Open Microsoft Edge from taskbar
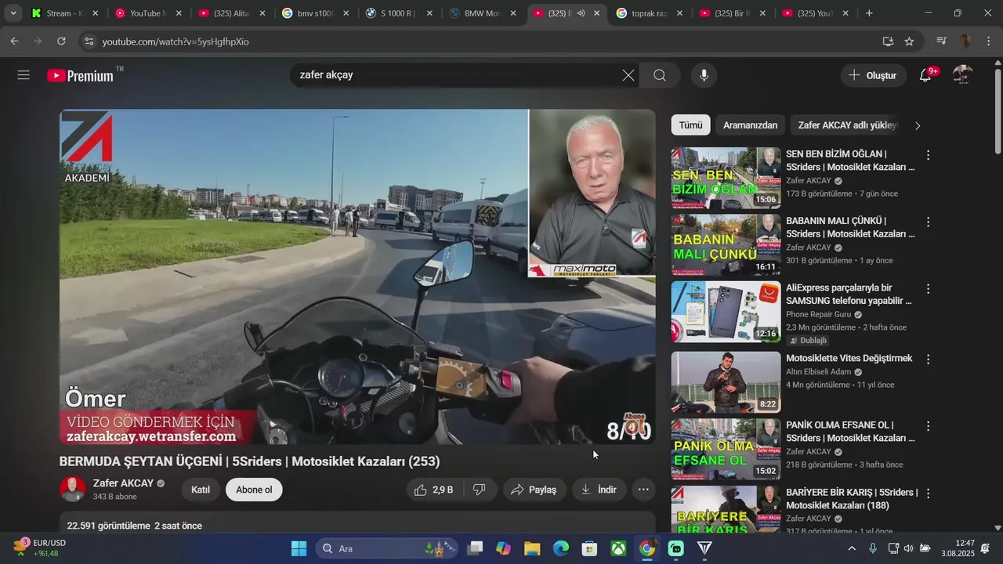The width and height of the screenshot is (1003, 564). (x=561, y=548)
